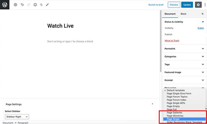Image resolution: width=207 pixels, height=124 pixels.
Task: Close the settings sidebar panel
Action: tap(202, 14)
